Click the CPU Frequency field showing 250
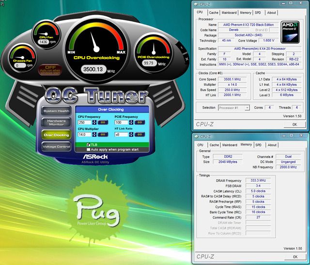 pos(85,123)
